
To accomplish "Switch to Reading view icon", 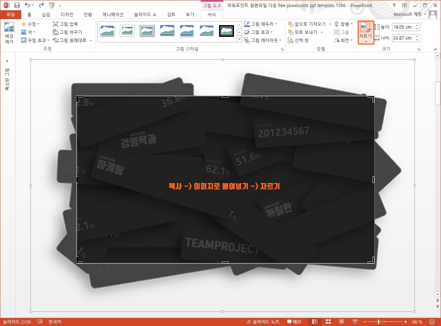I will point(342,322).
